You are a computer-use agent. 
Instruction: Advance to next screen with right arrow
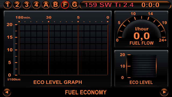[x=164, y=92]
